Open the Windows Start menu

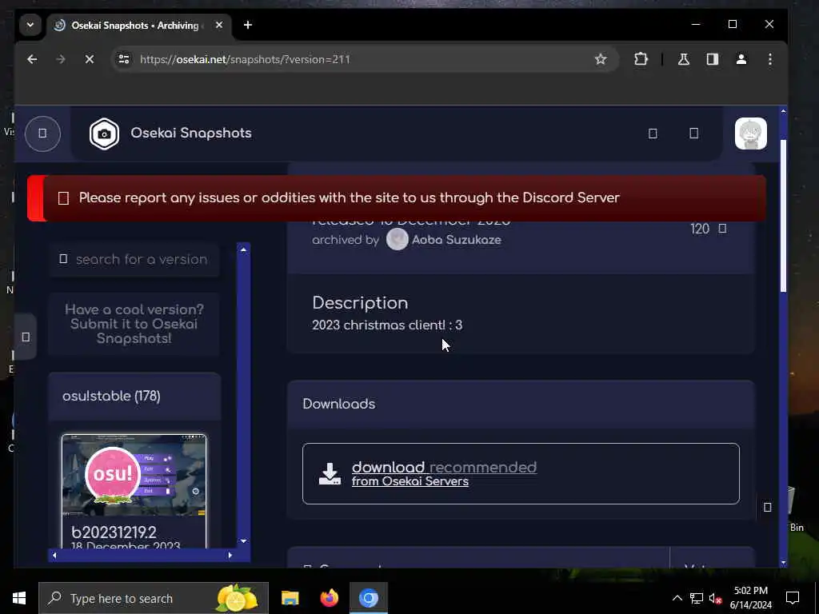point(19,598)
